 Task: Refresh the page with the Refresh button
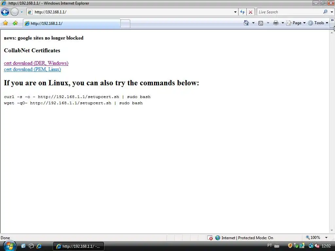242,12
